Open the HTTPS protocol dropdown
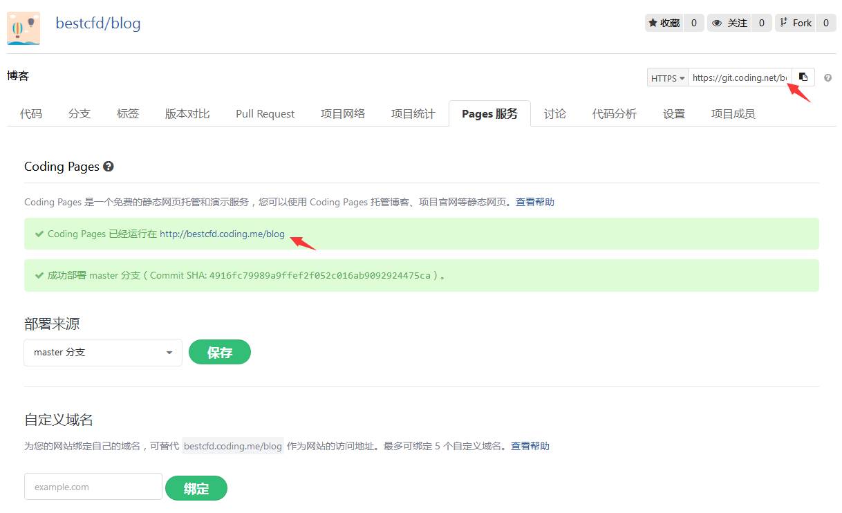 tap(667, 78)
